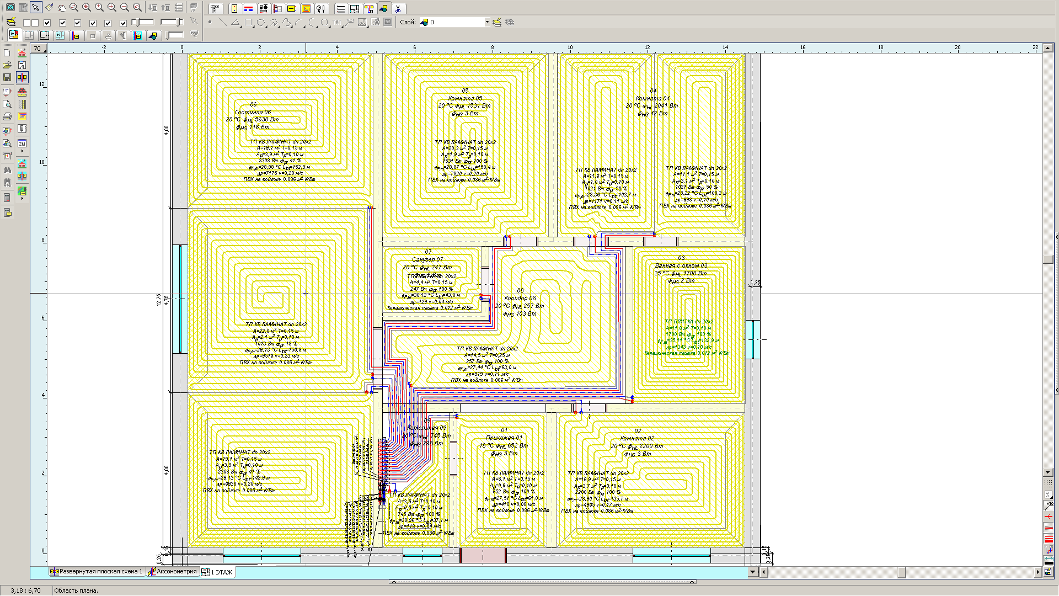Select the hand pan tool
1059x596 pixels.
(x=61, y=8)
